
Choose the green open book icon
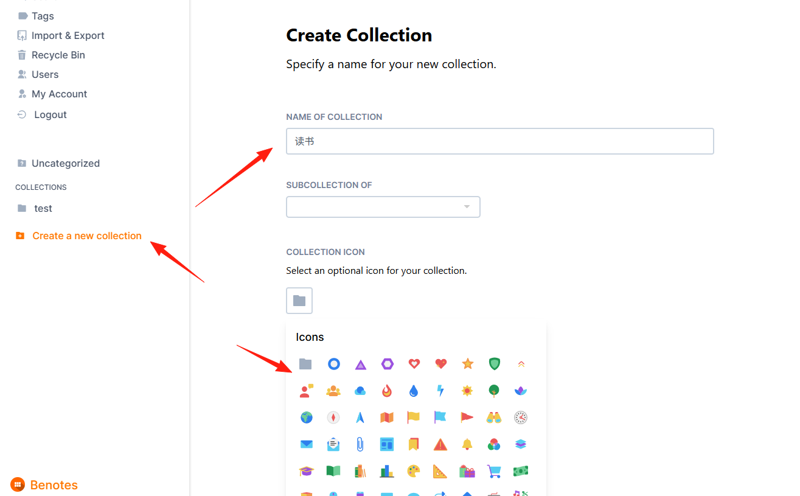click(x=333, y=471)
